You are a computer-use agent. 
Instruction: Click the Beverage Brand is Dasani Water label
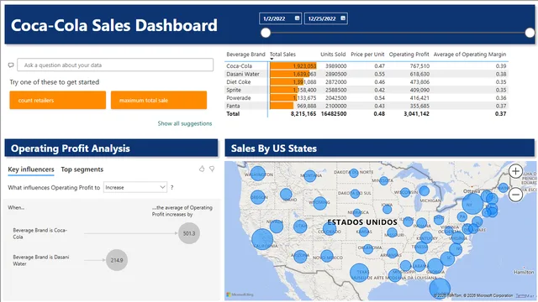tap(41, 260)
